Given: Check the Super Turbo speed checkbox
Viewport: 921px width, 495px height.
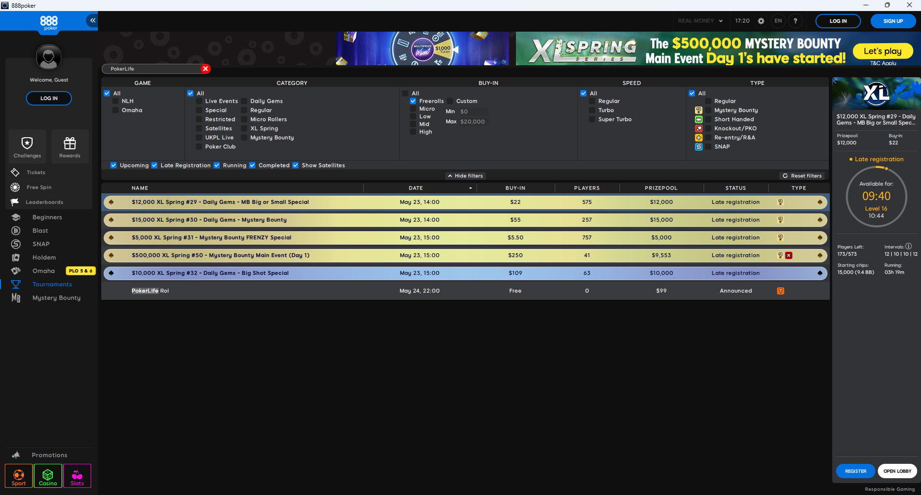Looking at the screenshot, I should point(592,119).
